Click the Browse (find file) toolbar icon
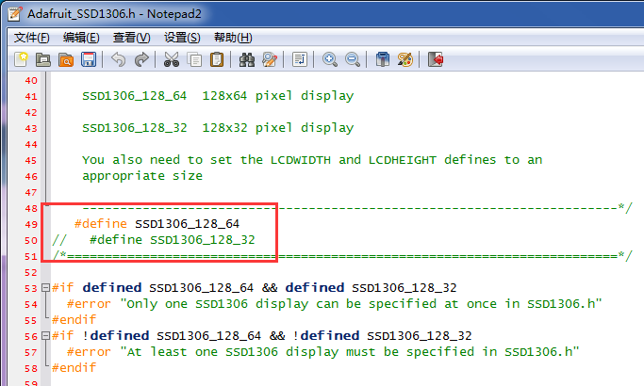 coord(66,59)
